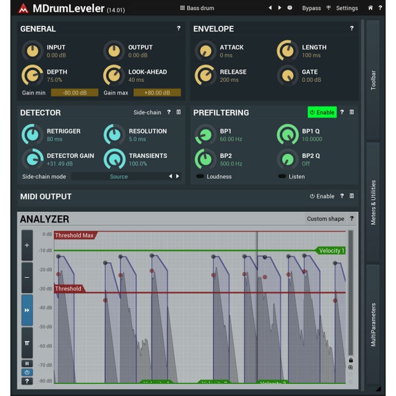Click the Release knob
396x396 pixels.
[x=205, y=75]
